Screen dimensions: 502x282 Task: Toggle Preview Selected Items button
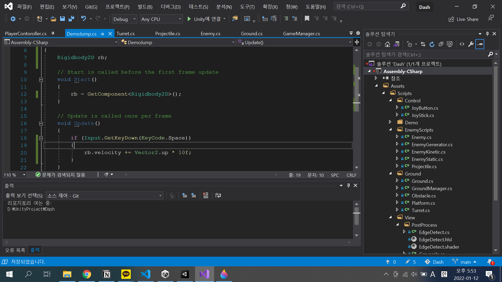tap(480, 44)
